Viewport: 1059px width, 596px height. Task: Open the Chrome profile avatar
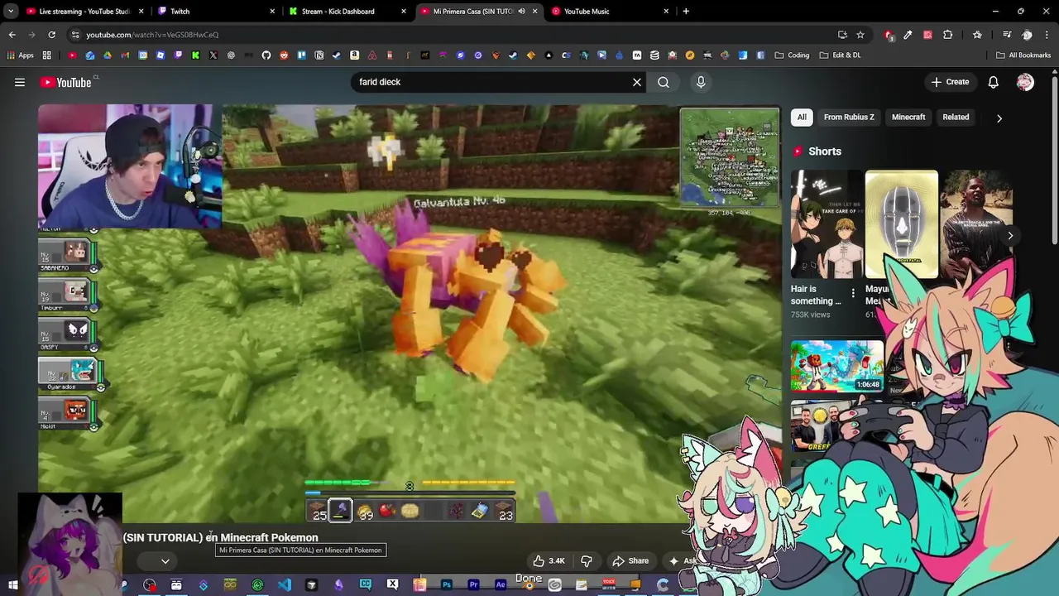point(1027,35)
